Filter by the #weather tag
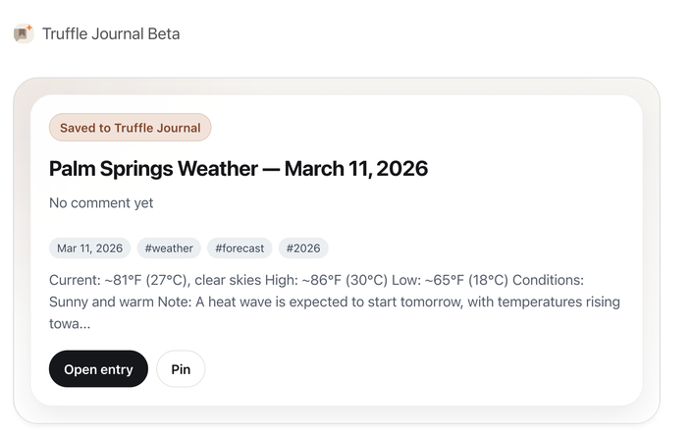693x439 pixels. 169,248
